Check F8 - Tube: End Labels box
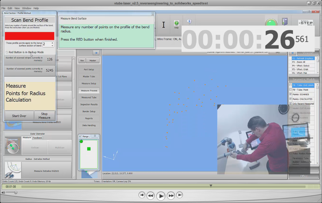The image size is (322, 203). point(290,85)
